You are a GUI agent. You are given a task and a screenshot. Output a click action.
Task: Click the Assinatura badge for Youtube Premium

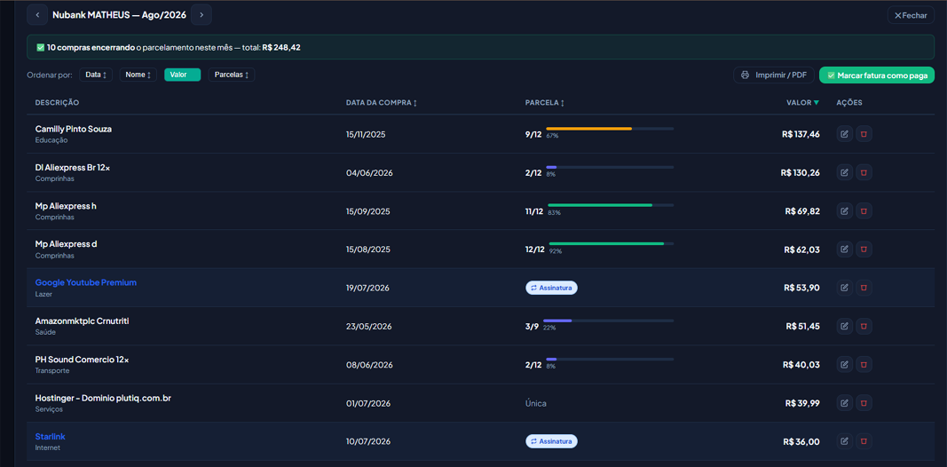click(x=551, y=288)
